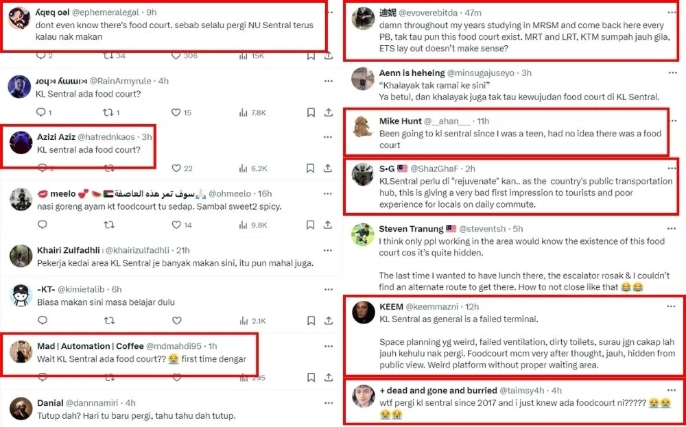Image resolution: width=686 pixels, height=427 pixels.
Task: Click share icon on the -KT- tweet
Action: 328,320
